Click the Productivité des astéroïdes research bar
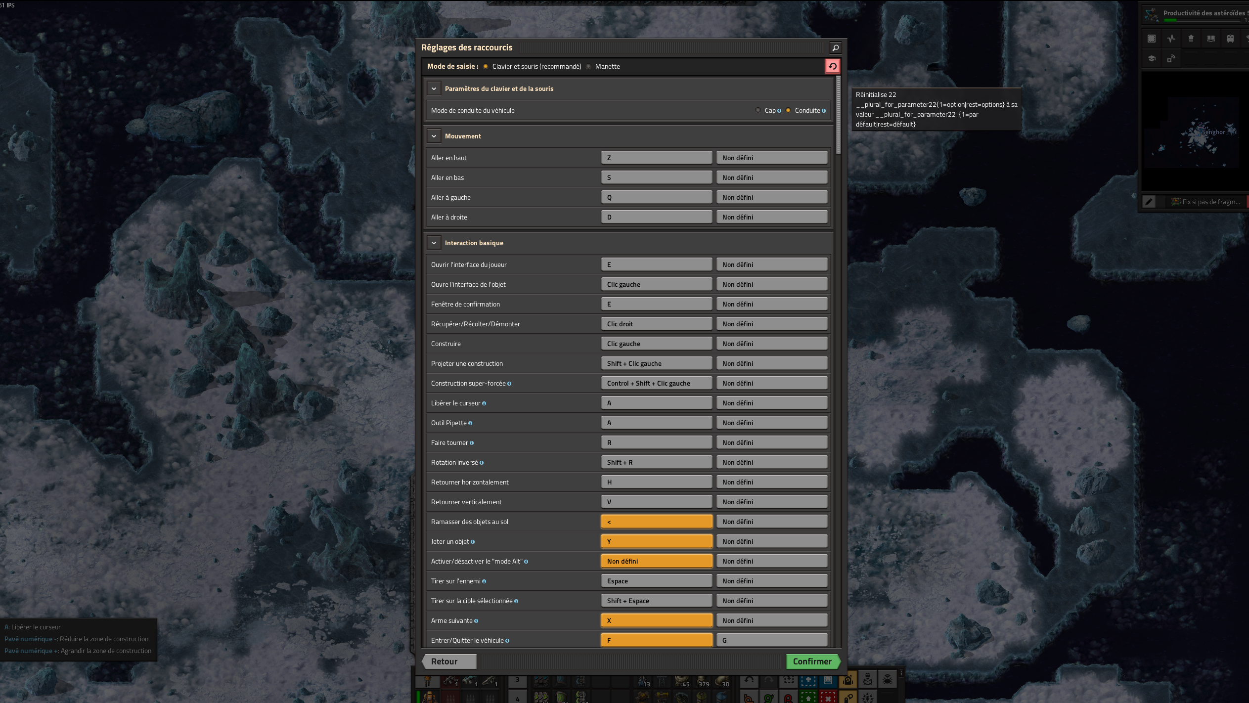This screenshot has height=703, width=1249. click(x=1196, y=15)
